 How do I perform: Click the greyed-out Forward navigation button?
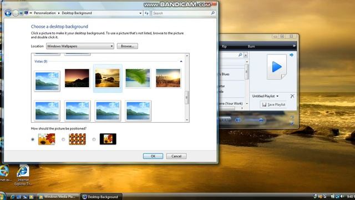pyautogui.click(x=16, y=13)
